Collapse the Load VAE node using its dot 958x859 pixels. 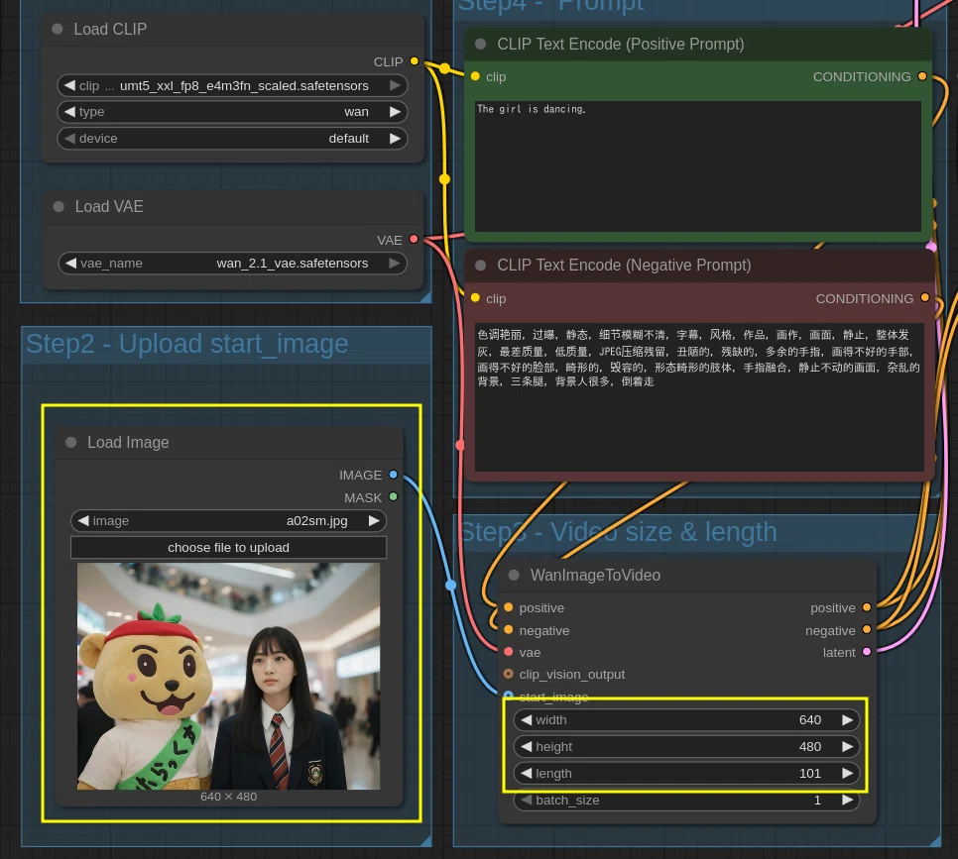(x=59, y=206)
